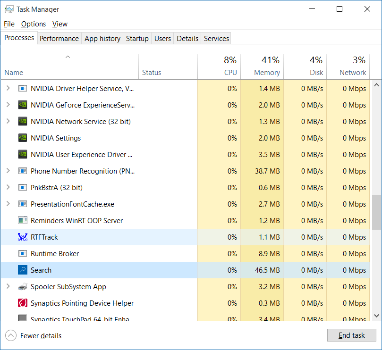This screenshot has width=382, height=350.
Task: Open the View menu
Action: 59,24
